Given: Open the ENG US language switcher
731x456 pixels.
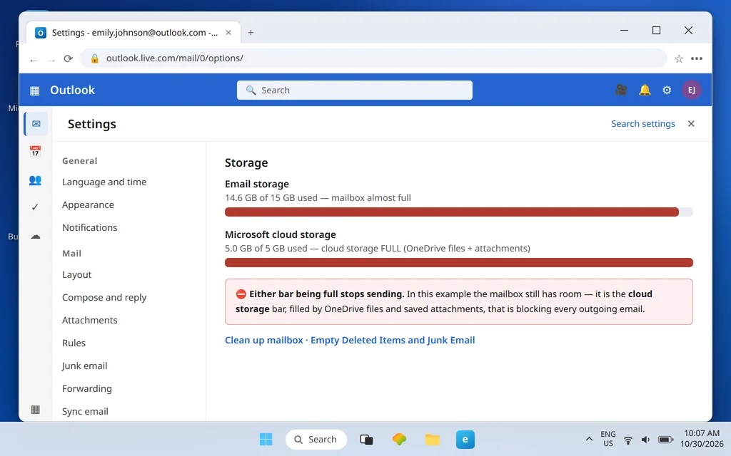Looking at the screenshot, I should tap(608, 439).
